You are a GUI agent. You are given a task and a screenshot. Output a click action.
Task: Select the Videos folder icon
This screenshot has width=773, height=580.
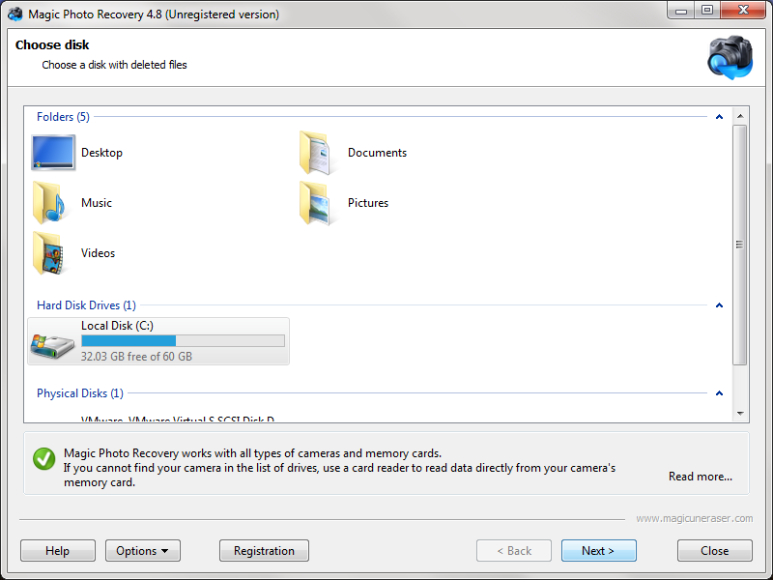point(50,253)
